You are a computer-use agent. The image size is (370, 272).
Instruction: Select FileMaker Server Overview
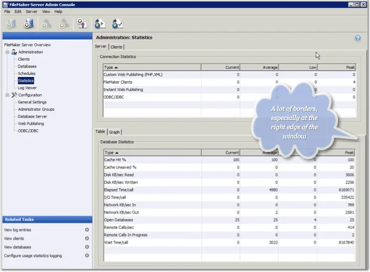(27, 45)
